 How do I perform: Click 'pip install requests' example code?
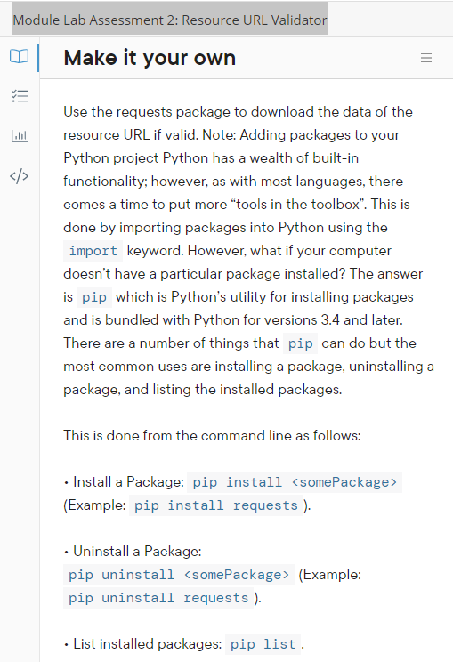pos(215,505)
